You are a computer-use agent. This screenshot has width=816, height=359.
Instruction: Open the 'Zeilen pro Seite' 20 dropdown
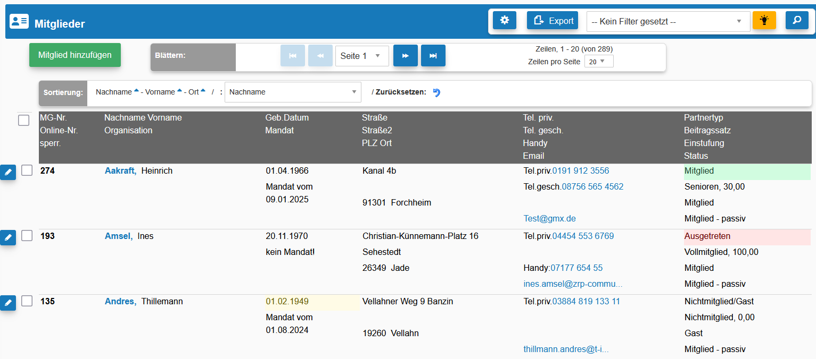click(x=599, y=62)
